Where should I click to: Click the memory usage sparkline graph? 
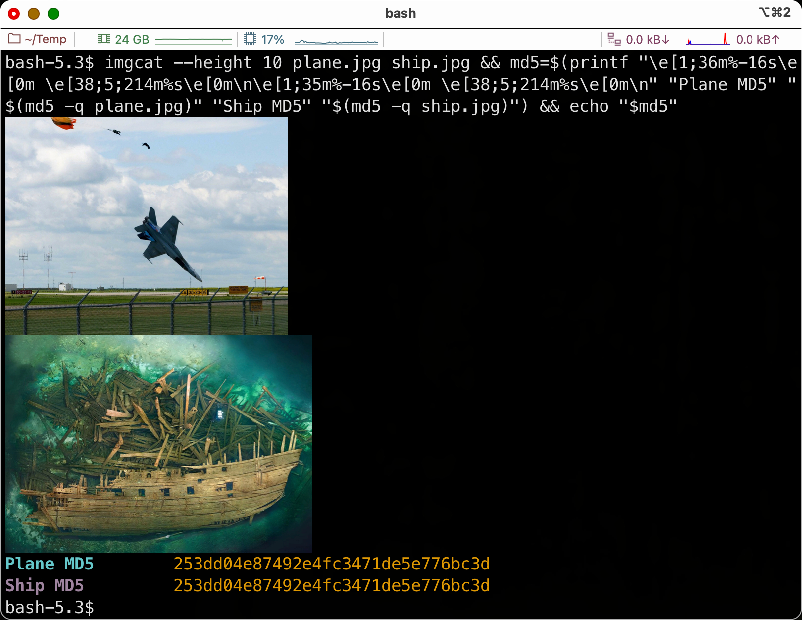tap(193, 40)
